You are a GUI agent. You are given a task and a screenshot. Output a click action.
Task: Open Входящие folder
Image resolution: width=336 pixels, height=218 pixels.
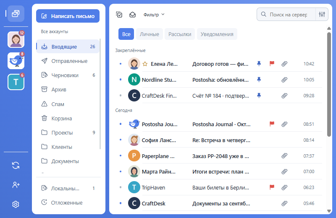coord(68,47)
